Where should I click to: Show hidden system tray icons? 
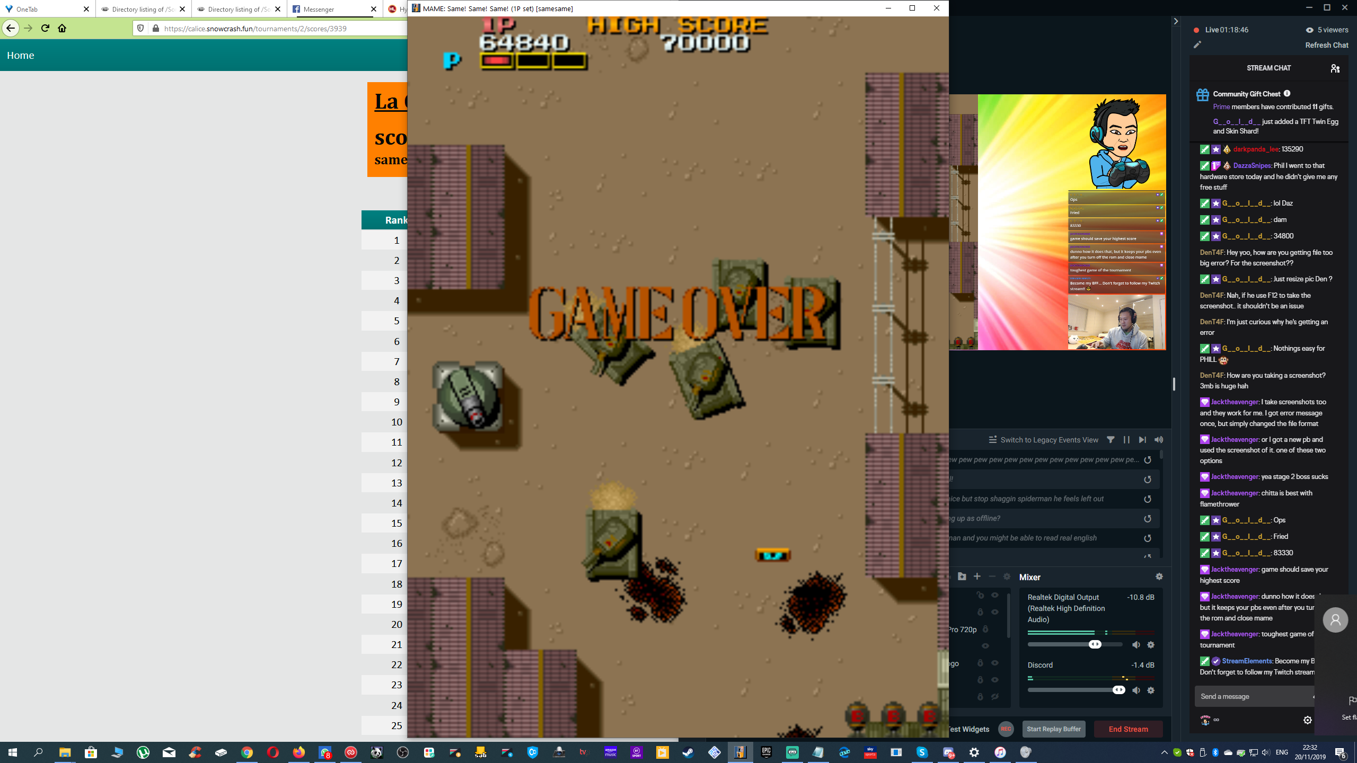(1164, 752)
